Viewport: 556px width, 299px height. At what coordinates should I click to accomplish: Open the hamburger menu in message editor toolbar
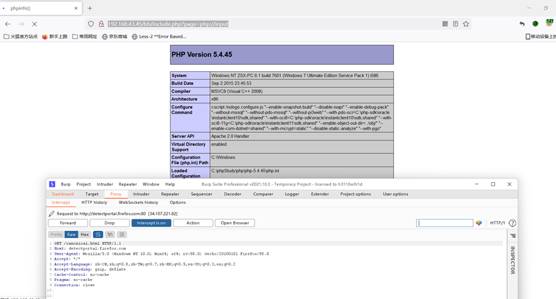tap(121, 235)
